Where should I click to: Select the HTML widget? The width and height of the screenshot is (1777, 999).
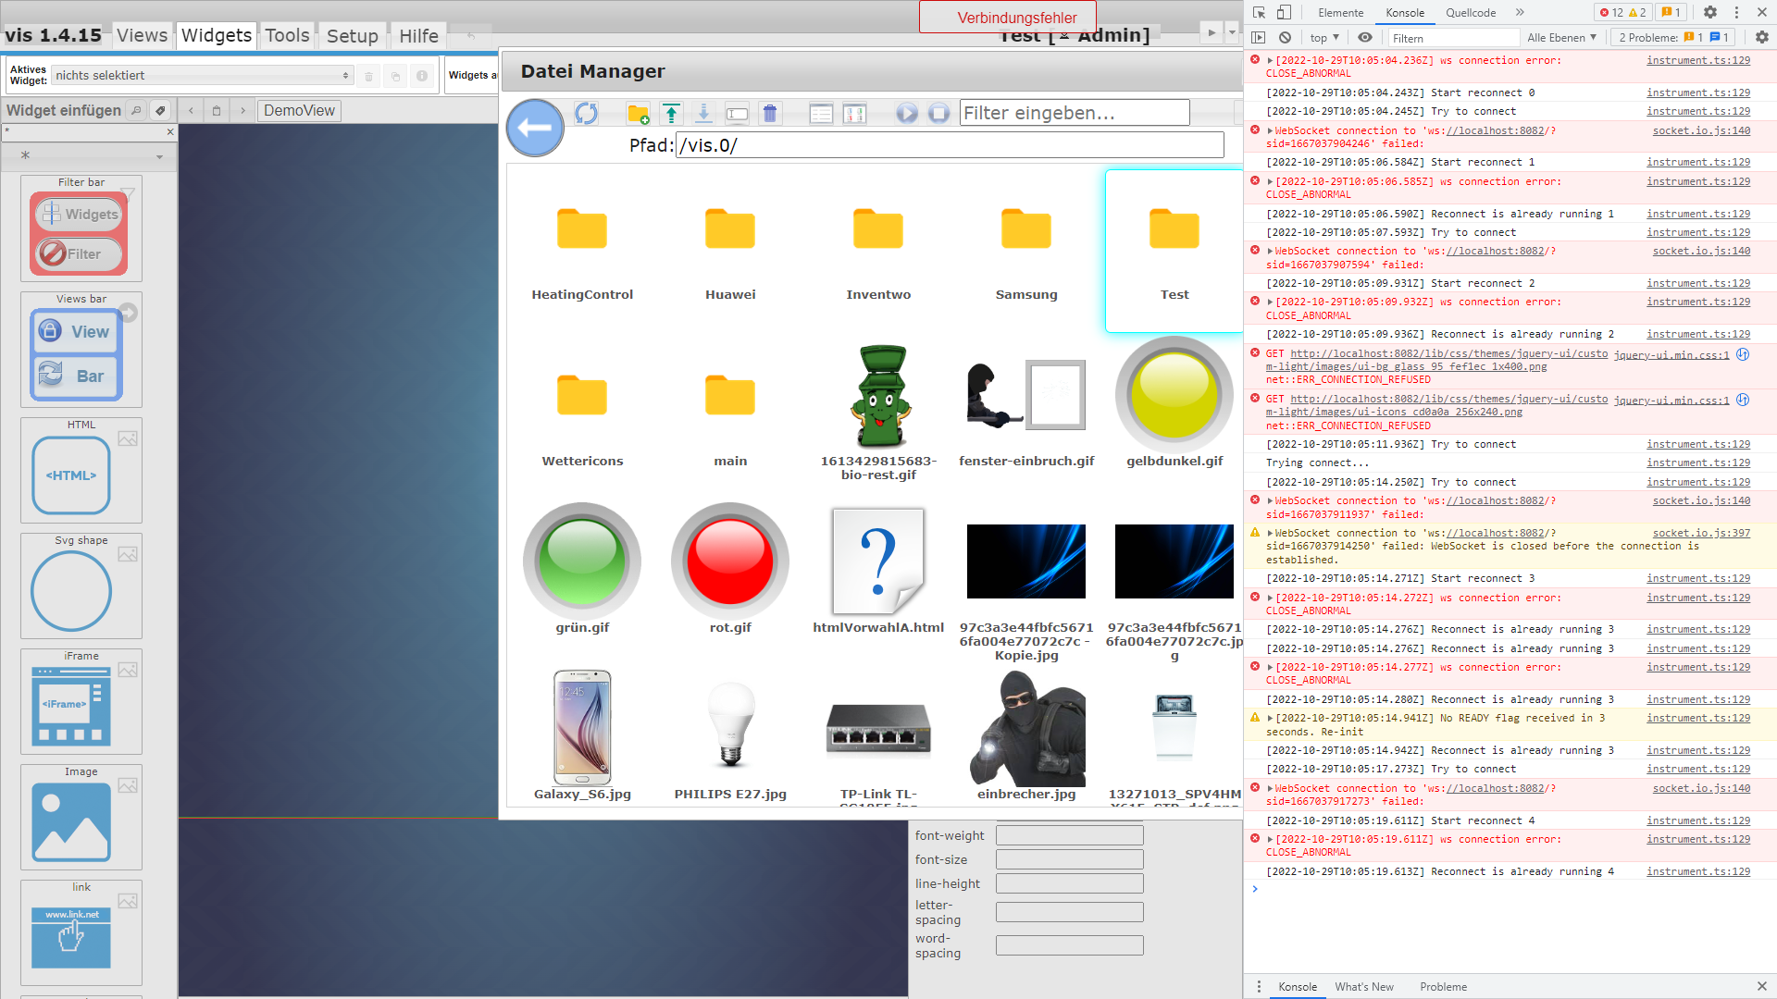(81, 470)
